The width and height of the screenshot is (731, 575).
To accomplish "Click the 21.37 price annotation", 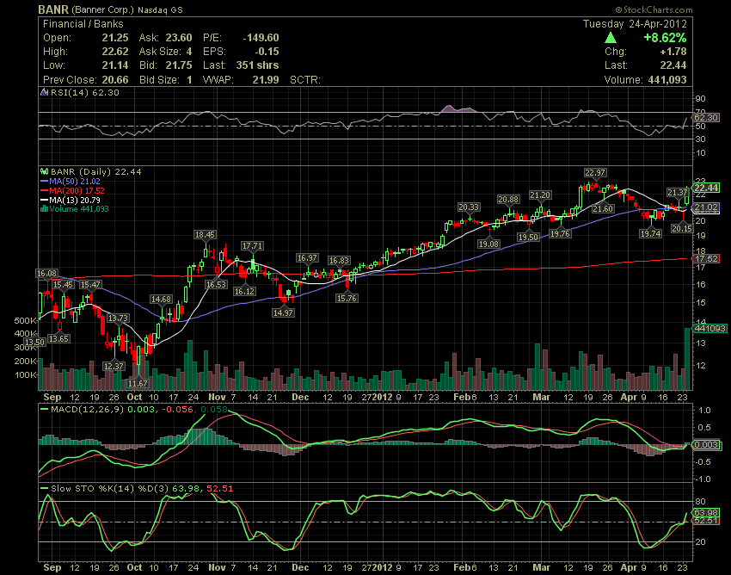I will tap(678, 192).
